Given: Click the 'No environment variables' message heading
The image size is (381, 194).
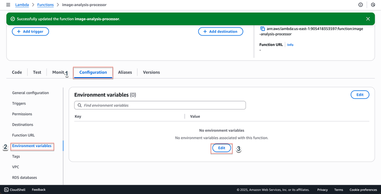Looking at the screenshot, I should [222, 130].
